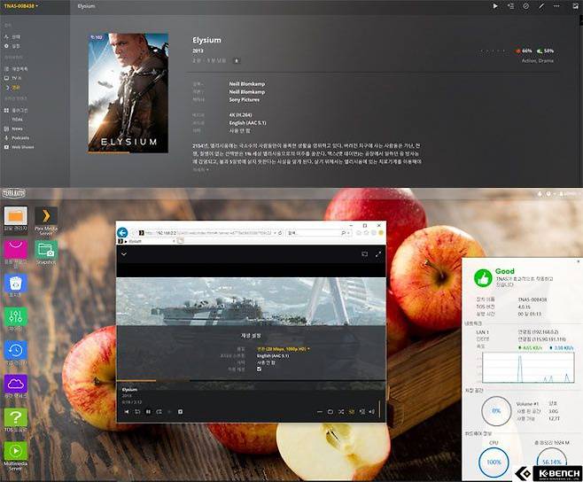
Task: Open the green control panel sliders icon
Action: [15, 316]
